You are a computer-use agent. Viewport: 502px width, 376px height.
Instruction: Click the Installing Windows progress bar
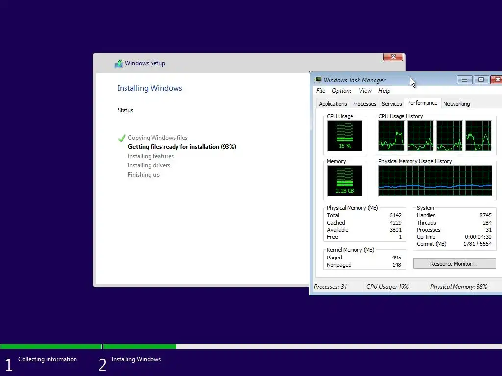click(x=302, y=346)
